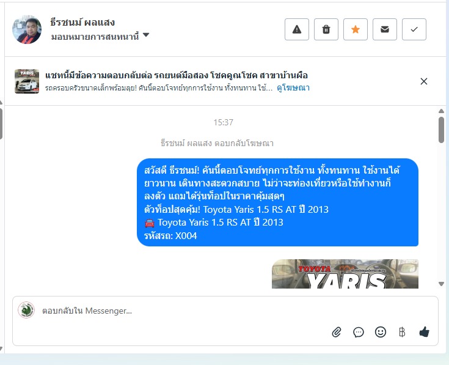The height and width of the screenshot is (365, 449).
Task: Open ธีรชนม์ ผลแสง profile picture
Action: (27, 30)
